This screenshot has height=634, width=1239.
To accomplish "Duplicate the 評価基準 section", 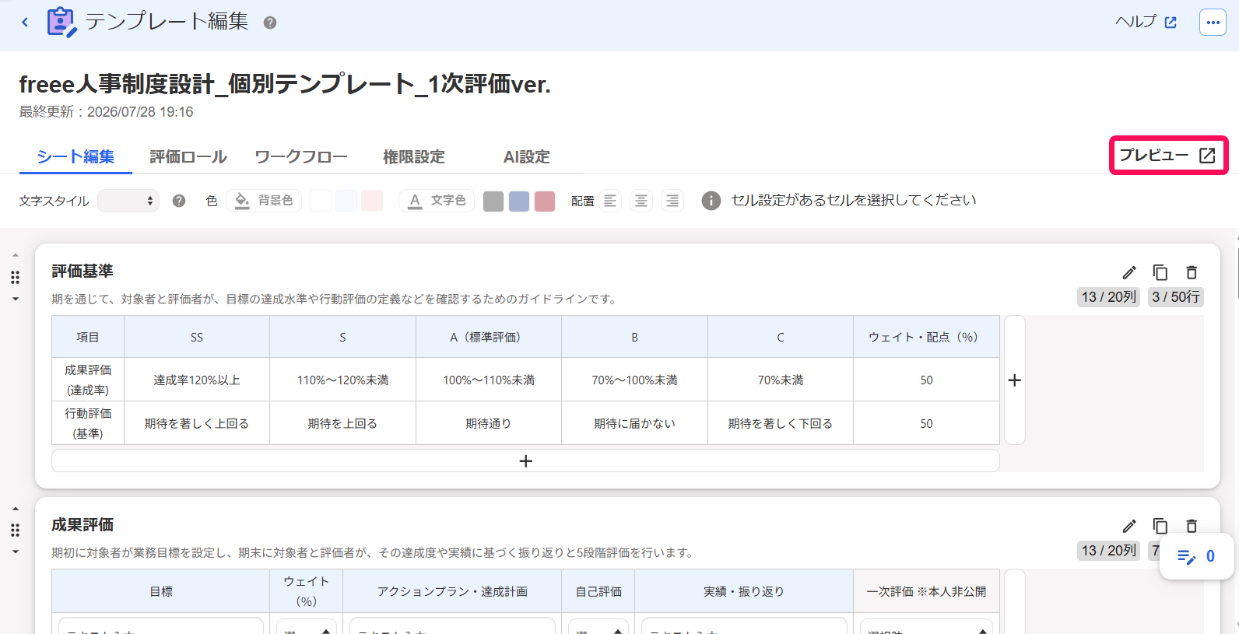I will tap(1160, 272).
